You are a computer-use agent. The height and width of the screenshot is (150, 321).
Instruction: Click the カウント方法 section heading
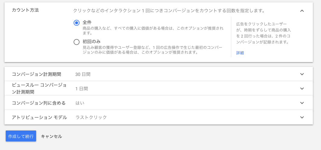click(25, 10)
